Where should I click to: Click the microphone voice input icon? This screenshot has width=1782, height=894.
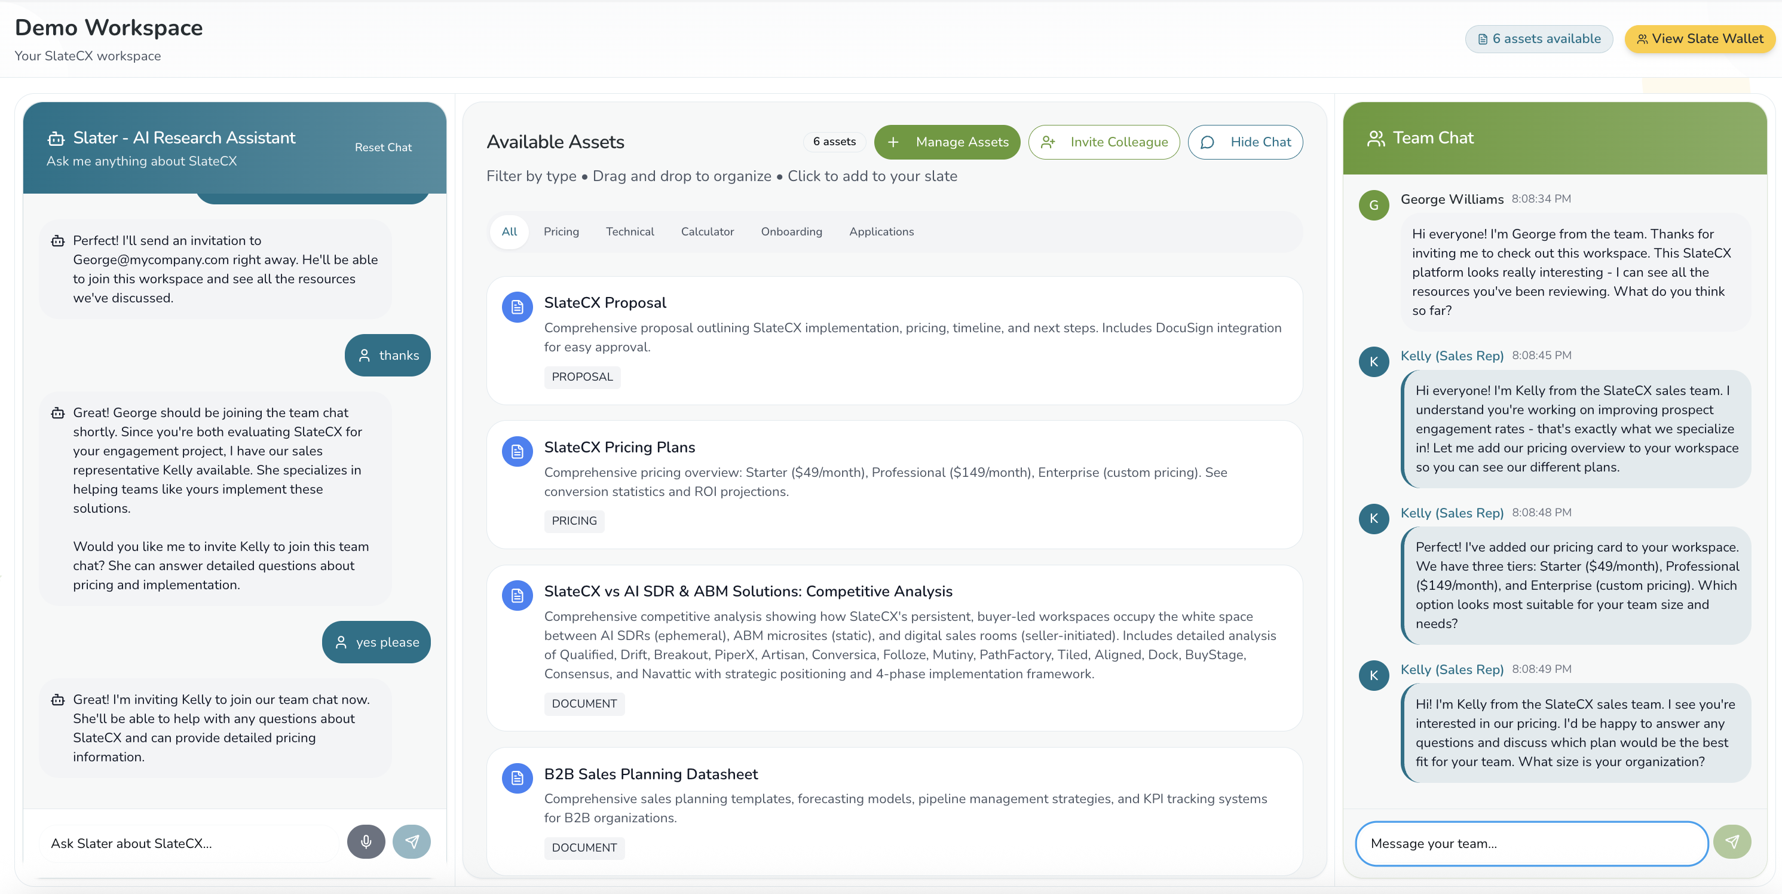point(366,841)
